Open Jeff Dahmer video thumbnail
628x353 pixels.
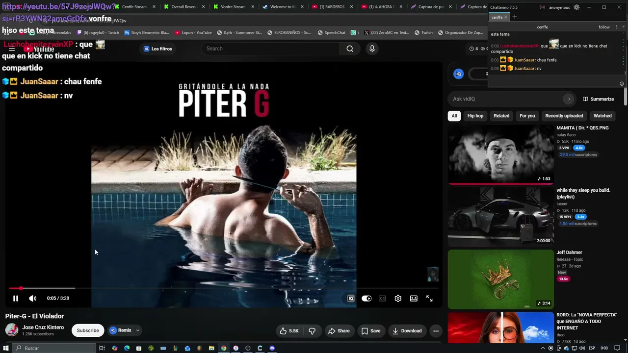pyautogui.click(x=500, y=279)
